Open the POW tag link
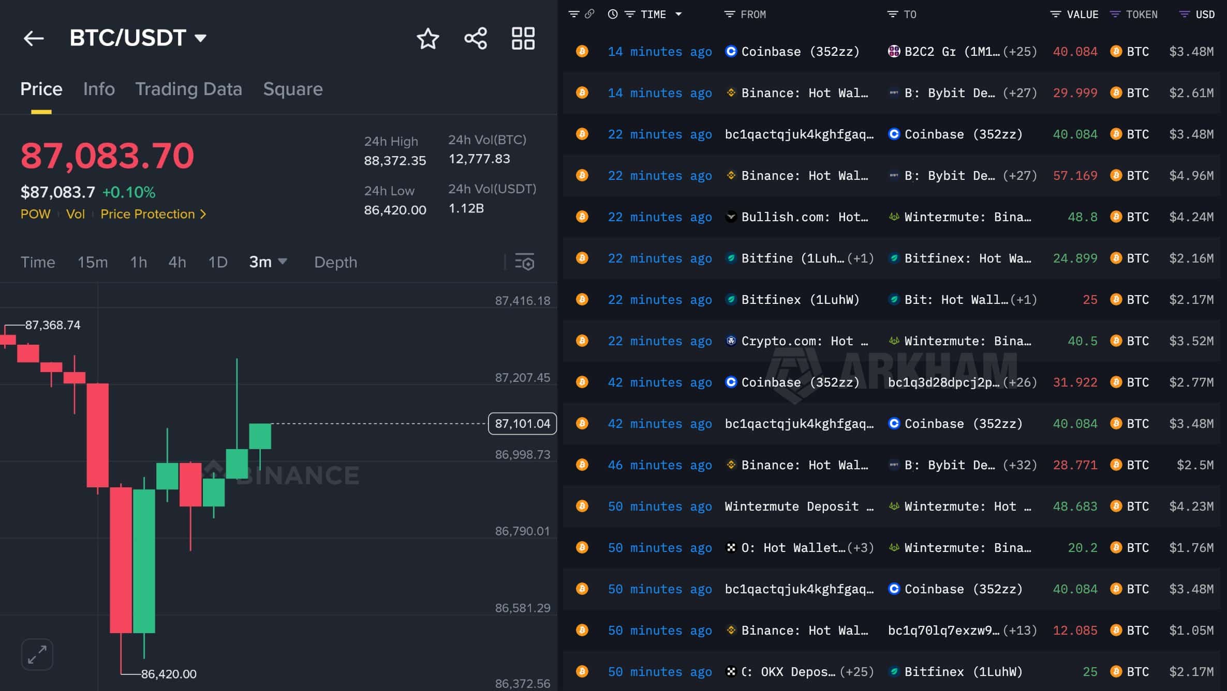 point(36,214)
